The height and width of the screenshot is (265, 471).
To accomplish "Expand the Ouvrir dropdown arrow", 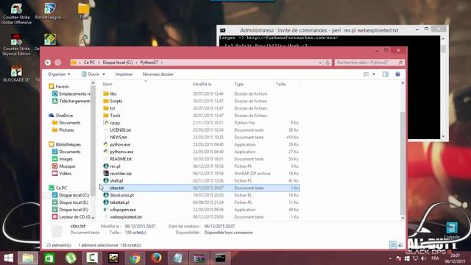I will tap(104, 74).
